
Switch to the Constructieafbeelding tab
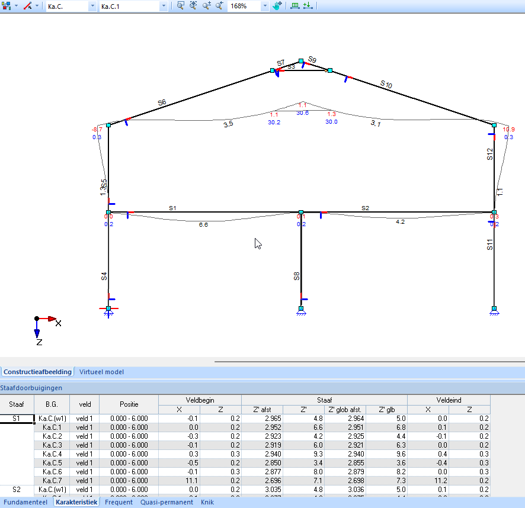coord(37,372)
